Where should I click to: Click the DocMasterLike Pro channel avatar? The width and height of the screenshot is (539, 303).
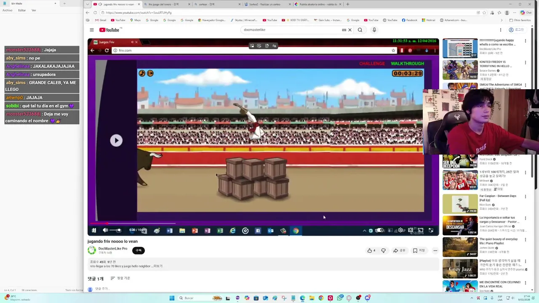tap(91, 250)
